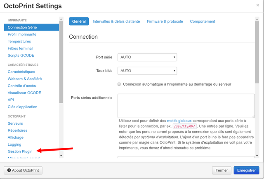This screenshot has height=179, width=264.
Task: Click the sidebar scrollbar thumb
Action: point(61,62)
